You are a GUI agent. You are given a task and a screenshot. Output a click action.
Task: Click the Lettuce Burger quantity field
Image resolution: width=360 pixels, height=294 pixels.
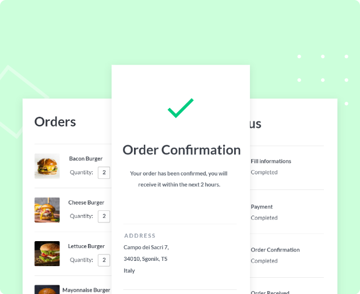pos(104,260)
